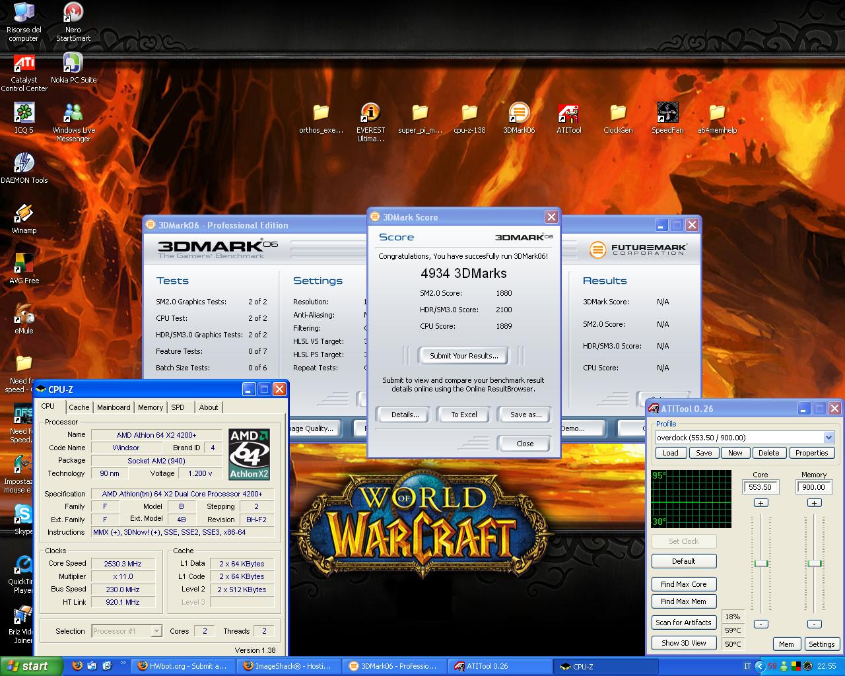
Task: Switch to Cache tab in CPU-Z
Action: point(79,407)
